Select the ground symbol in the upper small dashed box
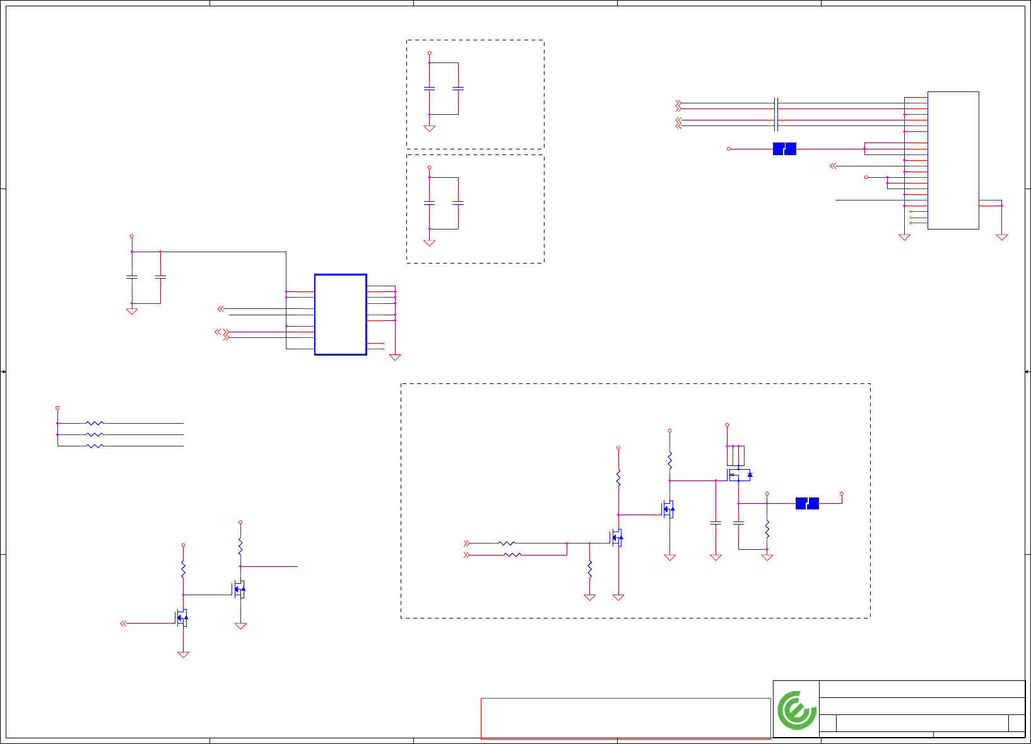 click(429, 129)
